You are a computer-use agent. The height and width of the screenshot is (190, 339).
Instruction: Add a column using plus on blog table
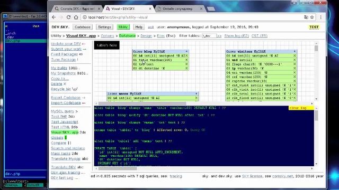(186, 52)
